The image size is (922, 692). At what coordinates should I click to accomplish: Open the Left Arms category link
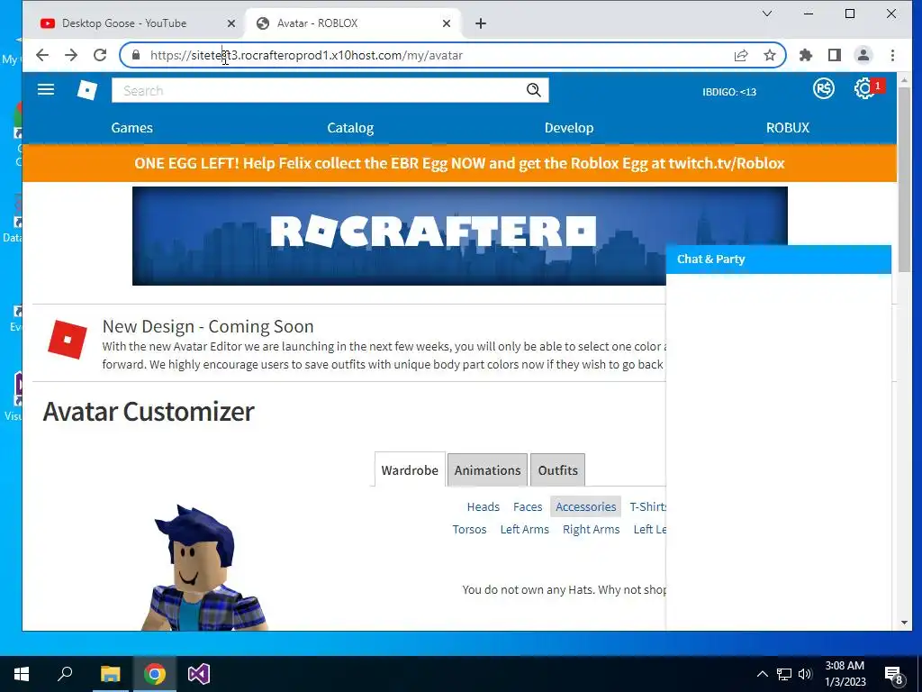point(525,529)
